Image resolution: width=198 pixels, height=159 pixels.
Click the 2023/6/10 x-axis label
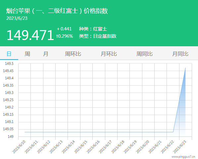tap(19, 147)
